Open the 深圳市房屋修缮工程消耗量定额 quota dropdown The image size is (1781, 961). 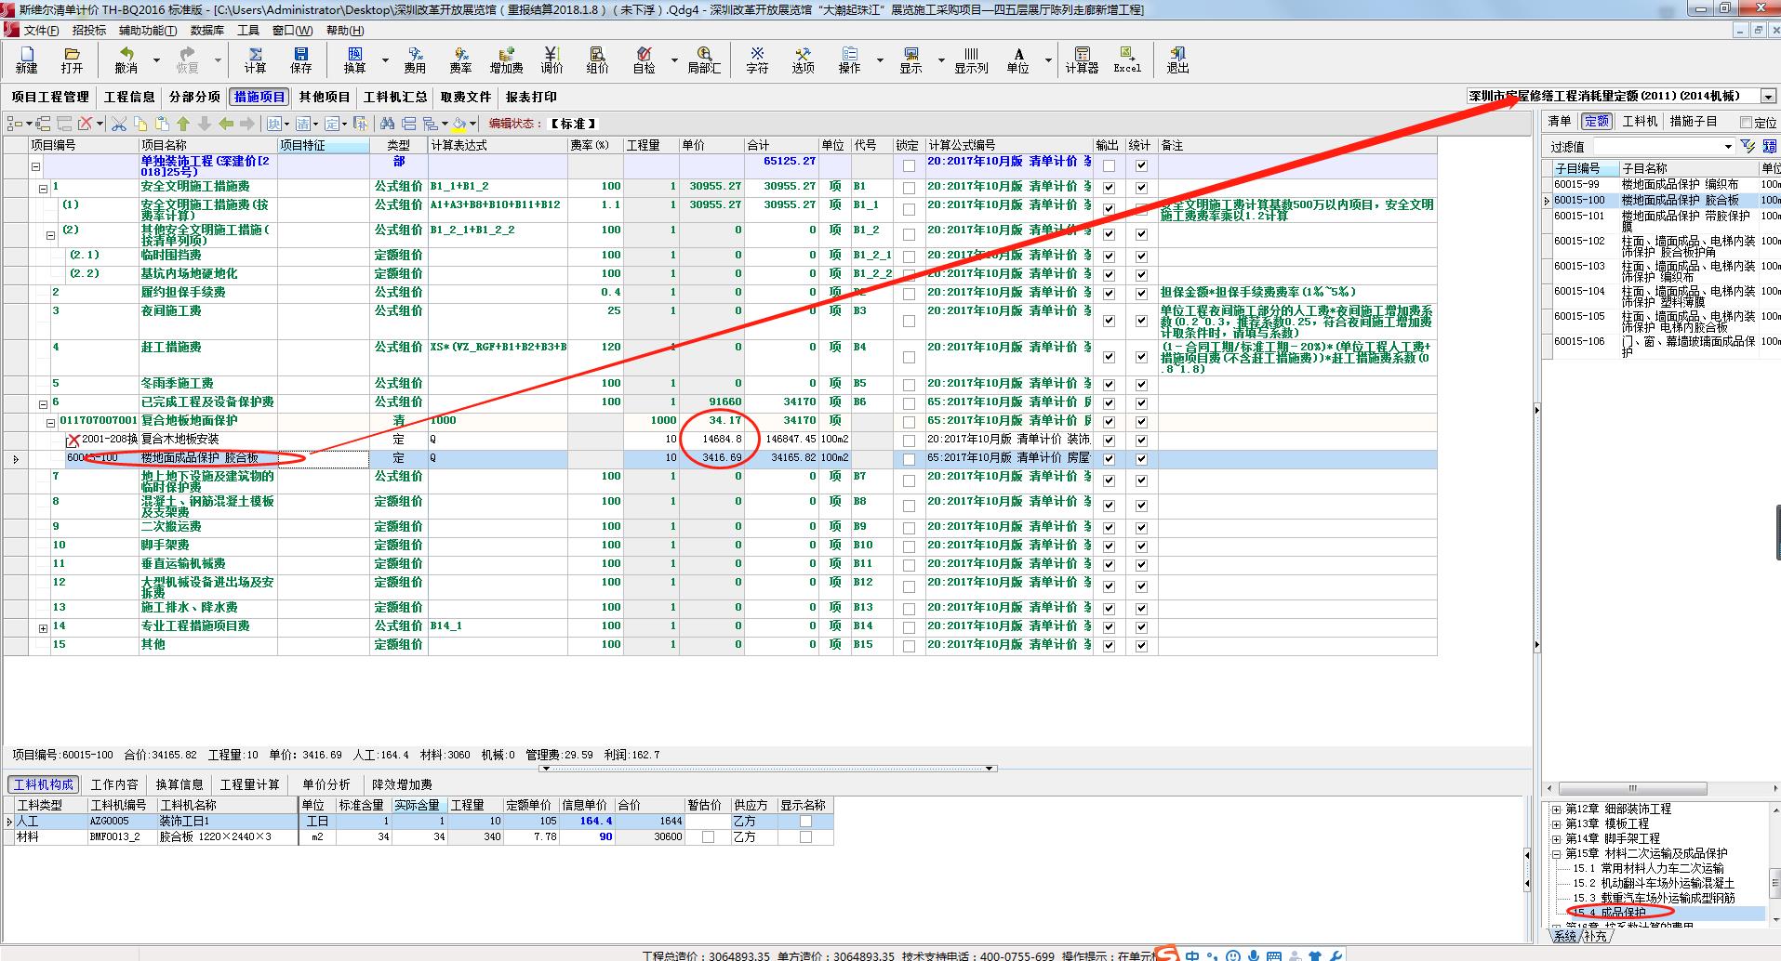point(1768,96)
